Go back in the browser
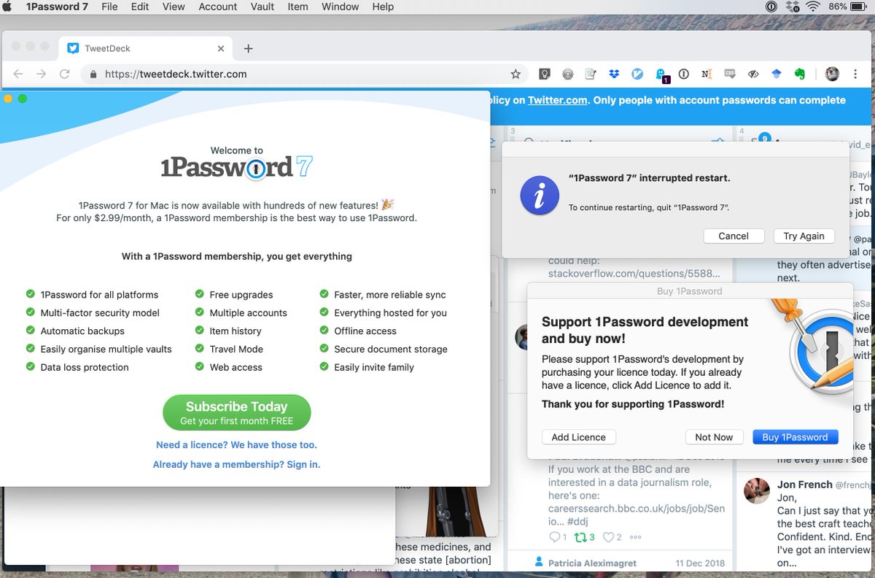Viewport: 875px width, 578px height. pyautogui.click(x=18, y=74)
